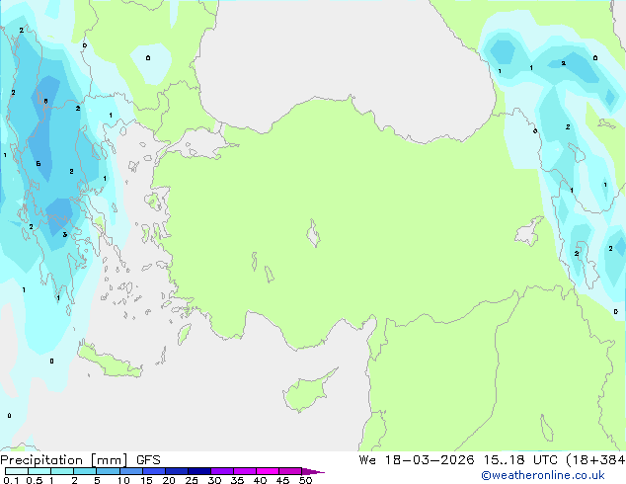Click the 0.1–0.5 mm palest legend swatch
This screenshot has width=626, height=484.
17,471
